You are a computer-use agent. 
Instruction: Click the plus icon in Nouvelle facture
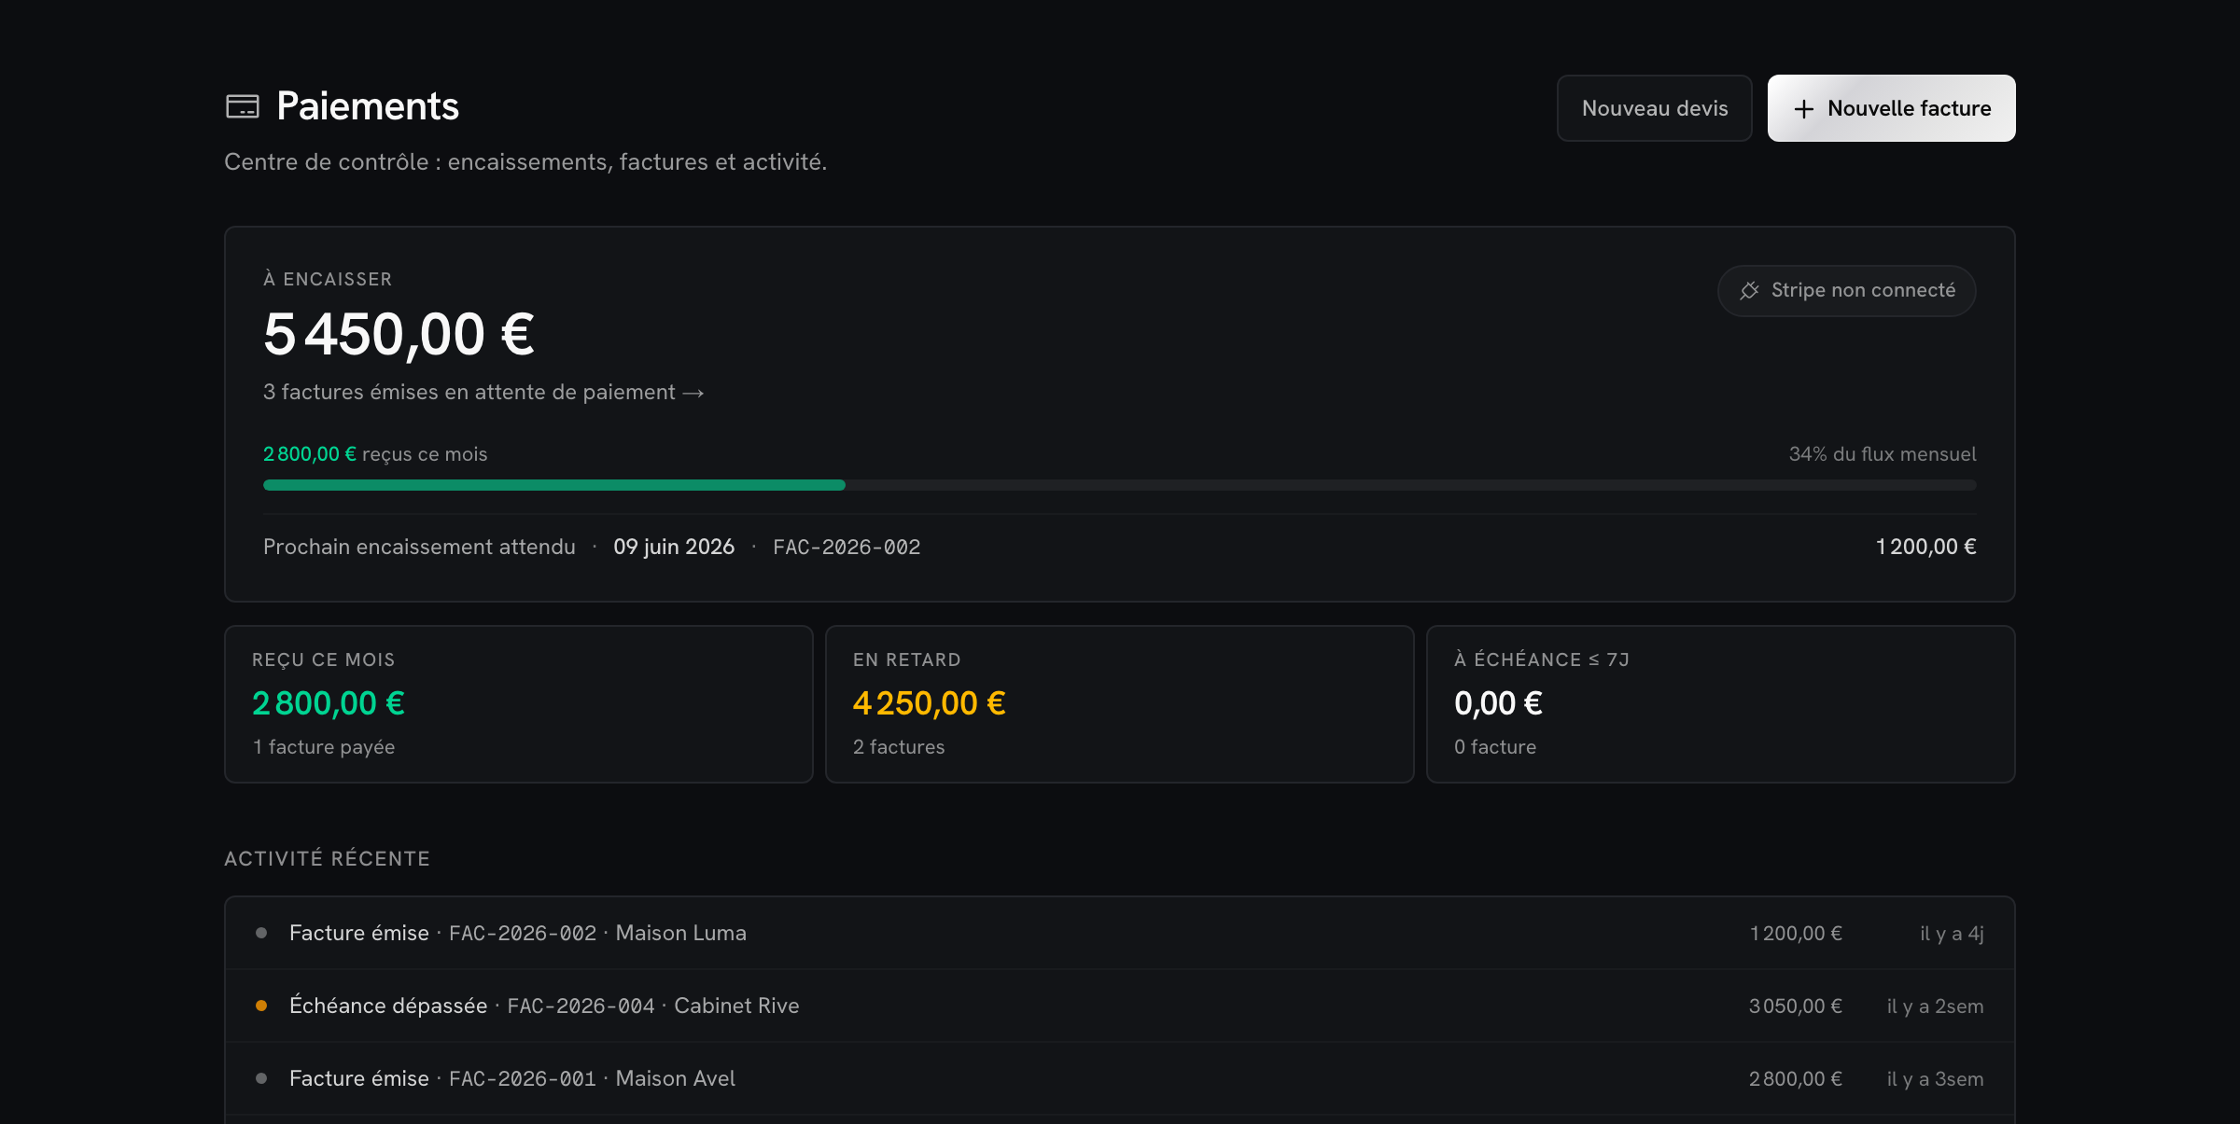[1803, 109]
